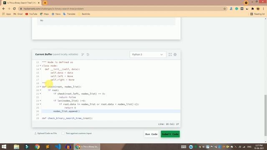Click the taskbar clock showing 2:27 PM
Screen dimensions: 267x150
pos(259,147)
